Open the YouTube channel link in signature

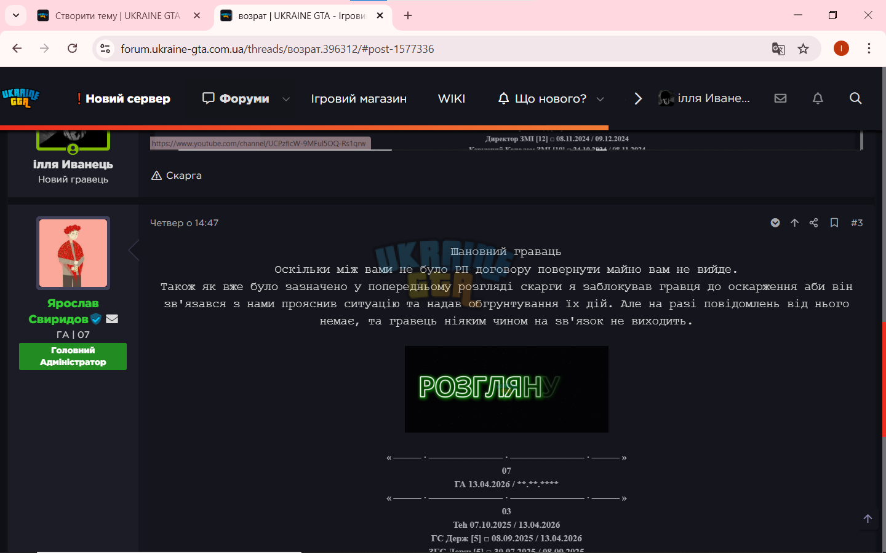pyautogui.click(x=259, y=143)
